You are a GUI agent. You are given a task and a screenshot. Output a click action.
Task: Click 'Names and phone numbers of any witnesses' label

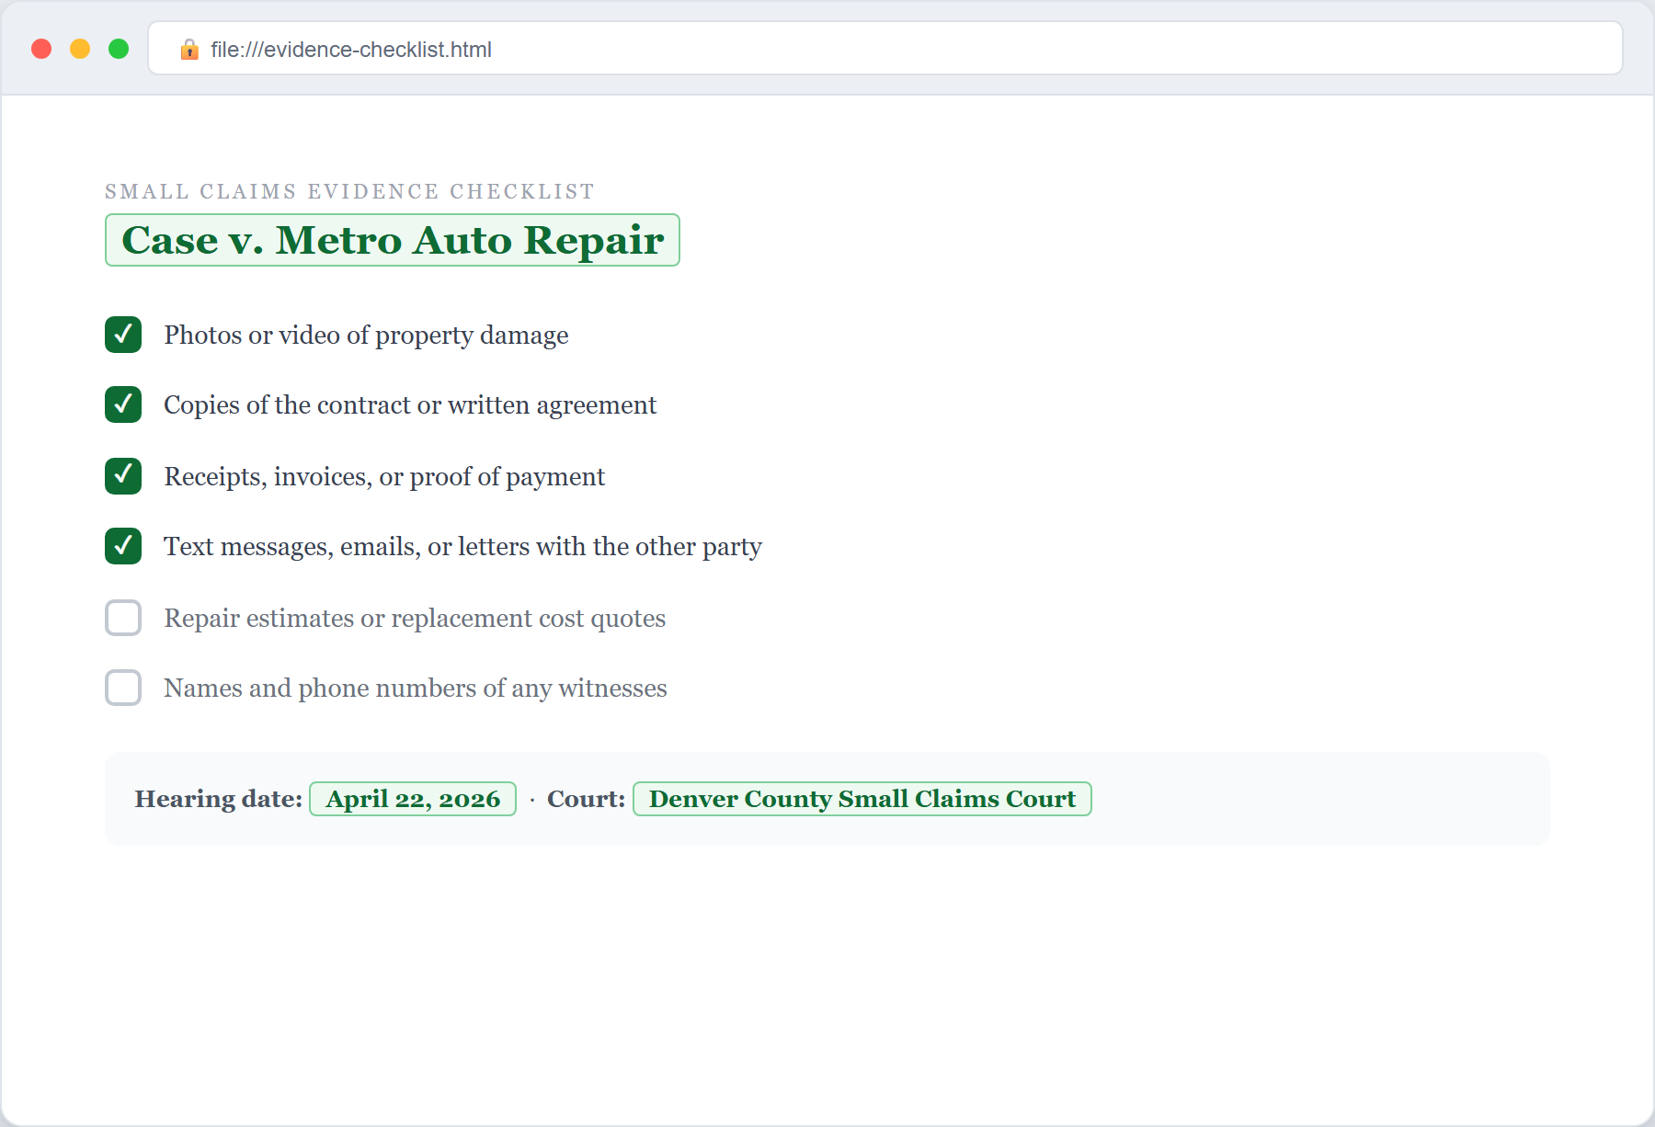click(416, 689)
